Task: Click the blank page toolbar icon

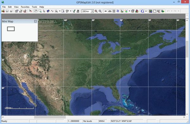Action: [155, 11]
